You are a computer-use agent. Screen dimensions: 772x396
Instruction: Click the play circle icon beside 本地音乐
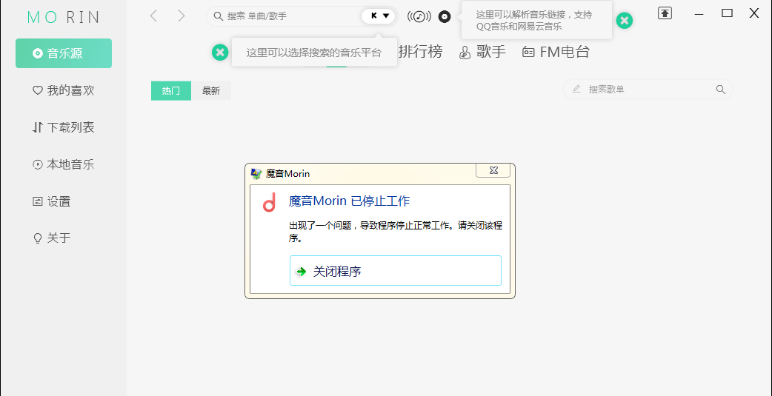(x=38, y=164)
